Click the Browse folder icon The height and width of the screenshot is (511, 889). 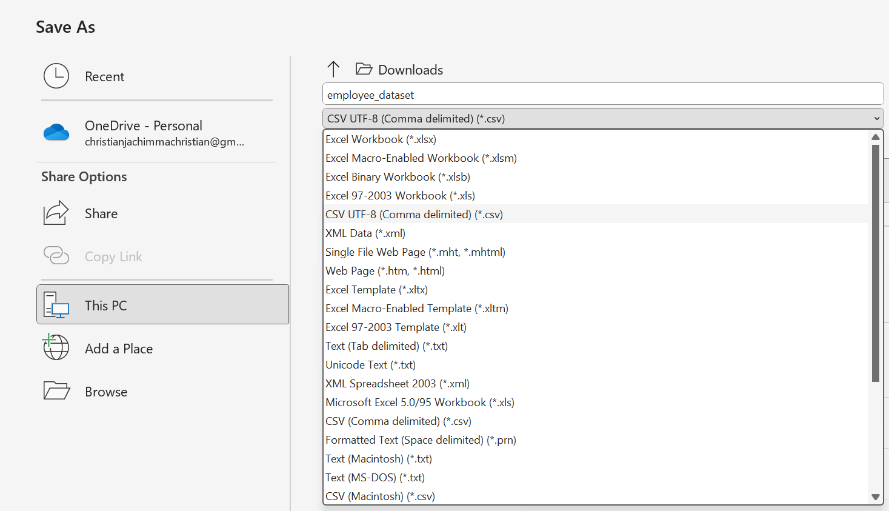(x=56, y=391)
